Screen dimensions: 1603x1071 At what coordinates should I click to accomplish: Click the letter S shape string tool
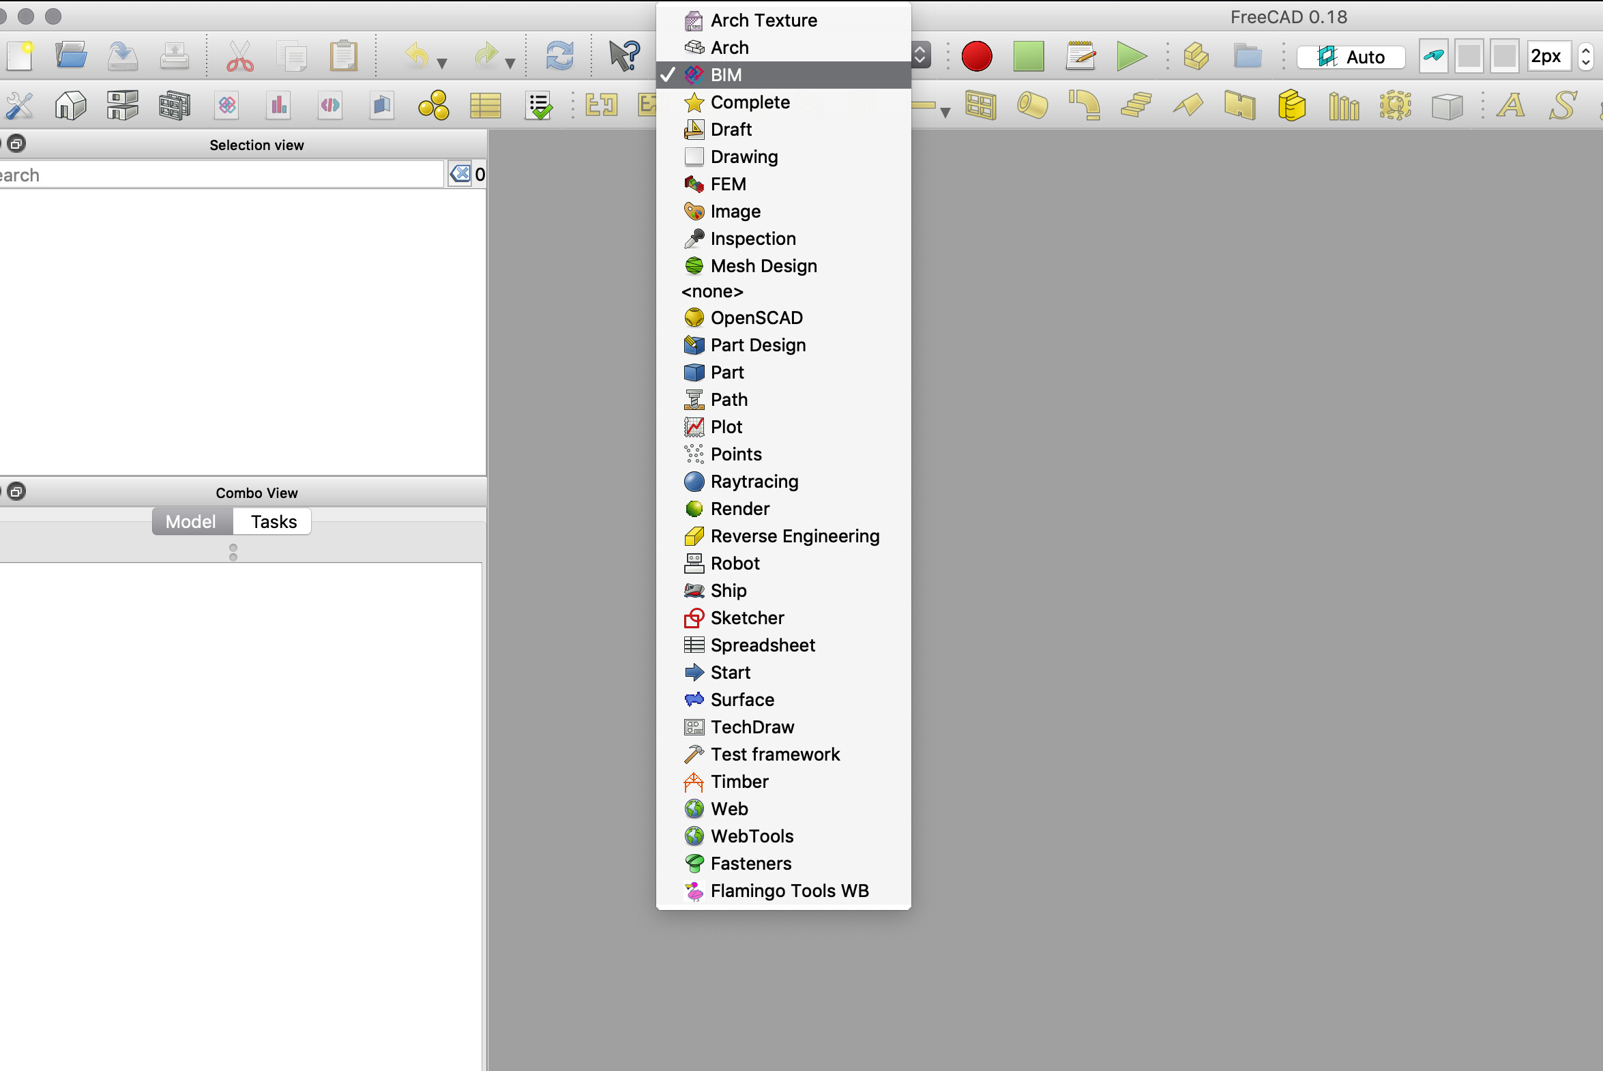click(x=1563, y=106)
